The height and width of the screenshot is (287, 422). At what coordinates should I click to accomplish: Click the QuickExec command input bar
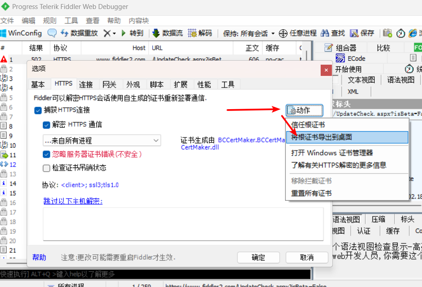[155, 274]
